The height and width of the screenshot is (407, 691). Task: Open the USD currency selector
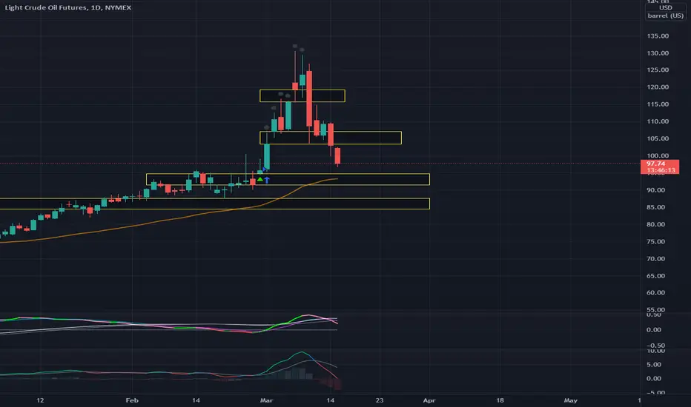pos(666,8)
